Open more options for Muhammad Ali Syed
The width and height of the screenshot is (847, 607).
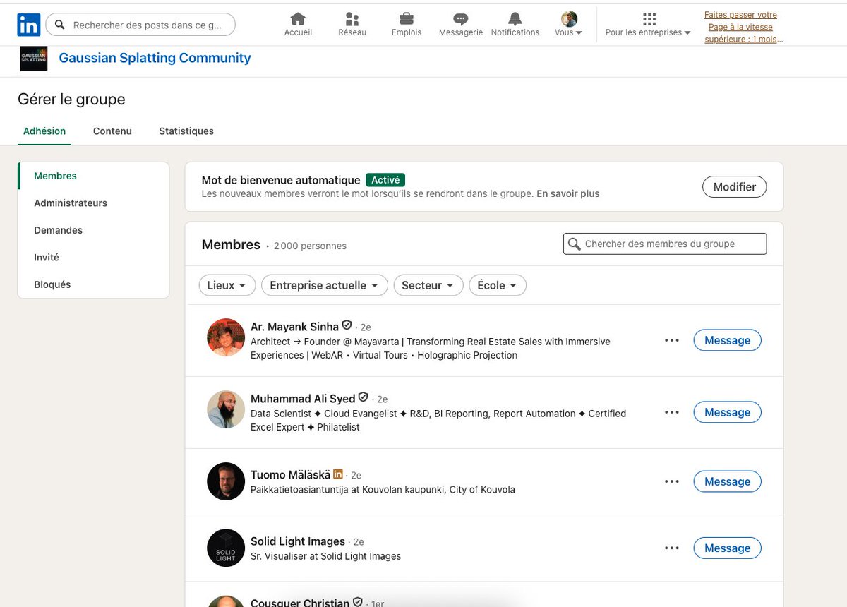(672, 412)
